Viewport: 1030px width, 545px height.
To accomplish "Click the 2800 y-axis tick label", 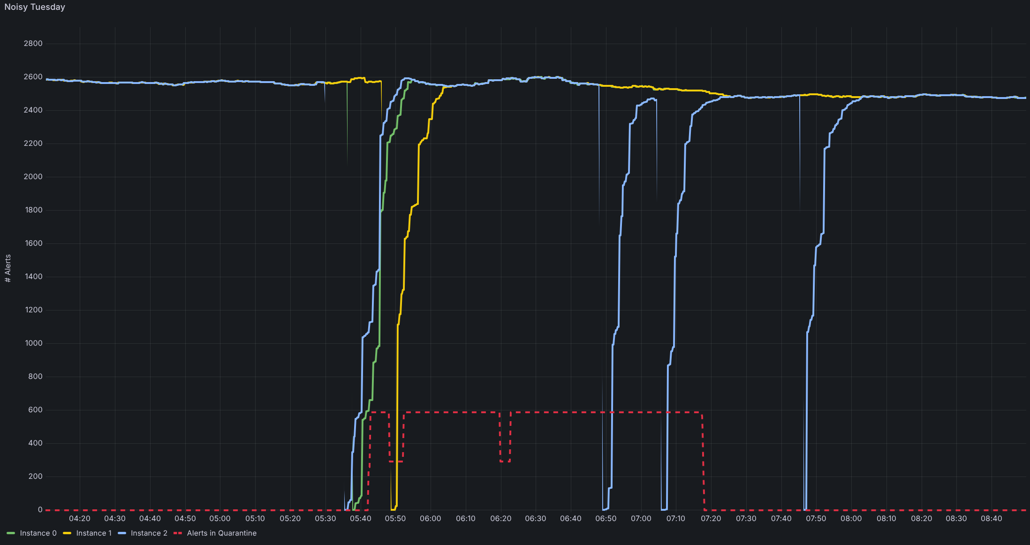I will click(33, 44).
